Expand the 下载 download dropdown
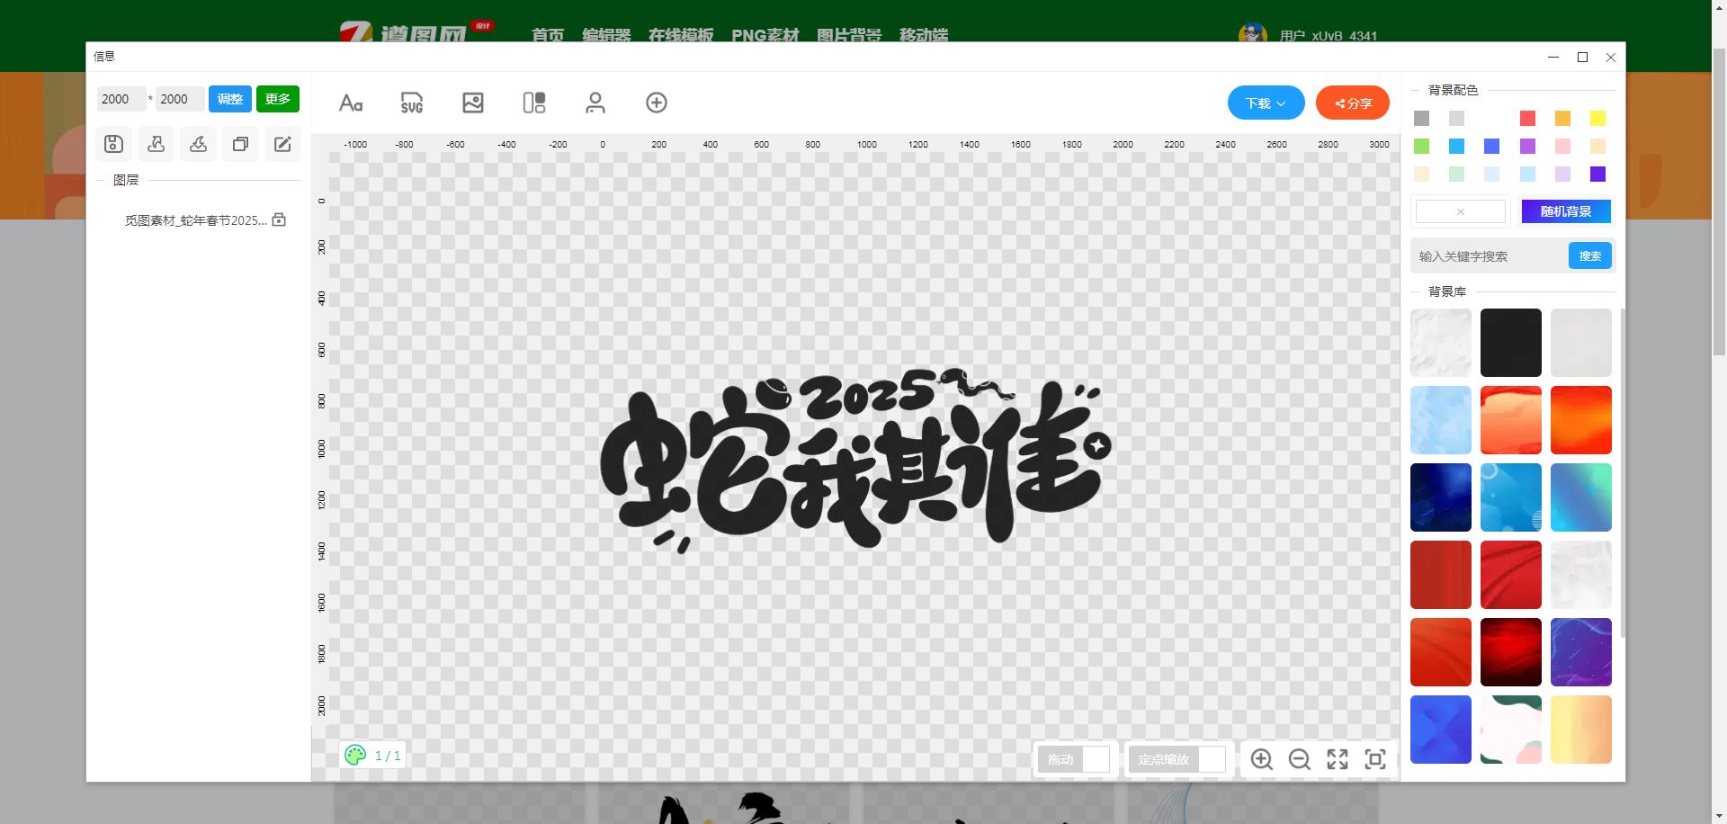The image size is (1727, 824). pyautogui.click(x=1266, y=103)
